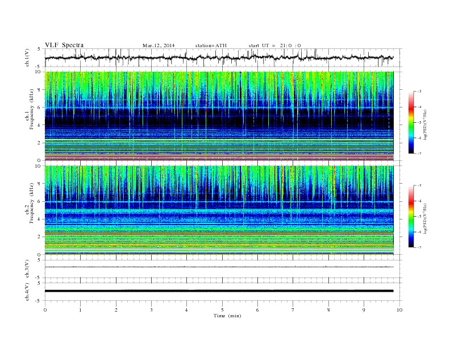Image resolution: width=450 pixels, height=348 pixels.
Task: Click the ch.1 spectrogram panel
Action: point(219,116)
